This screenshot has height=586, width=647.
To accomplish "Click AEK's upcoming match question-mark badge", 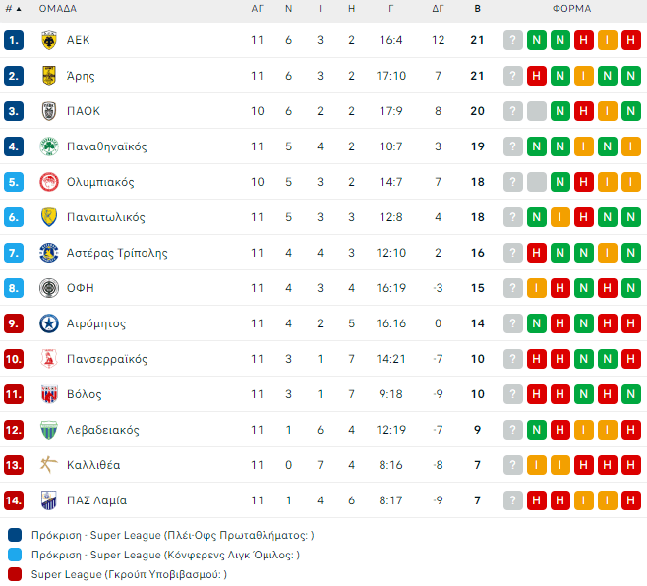I will pyautogui.click(x=513, y=40).
